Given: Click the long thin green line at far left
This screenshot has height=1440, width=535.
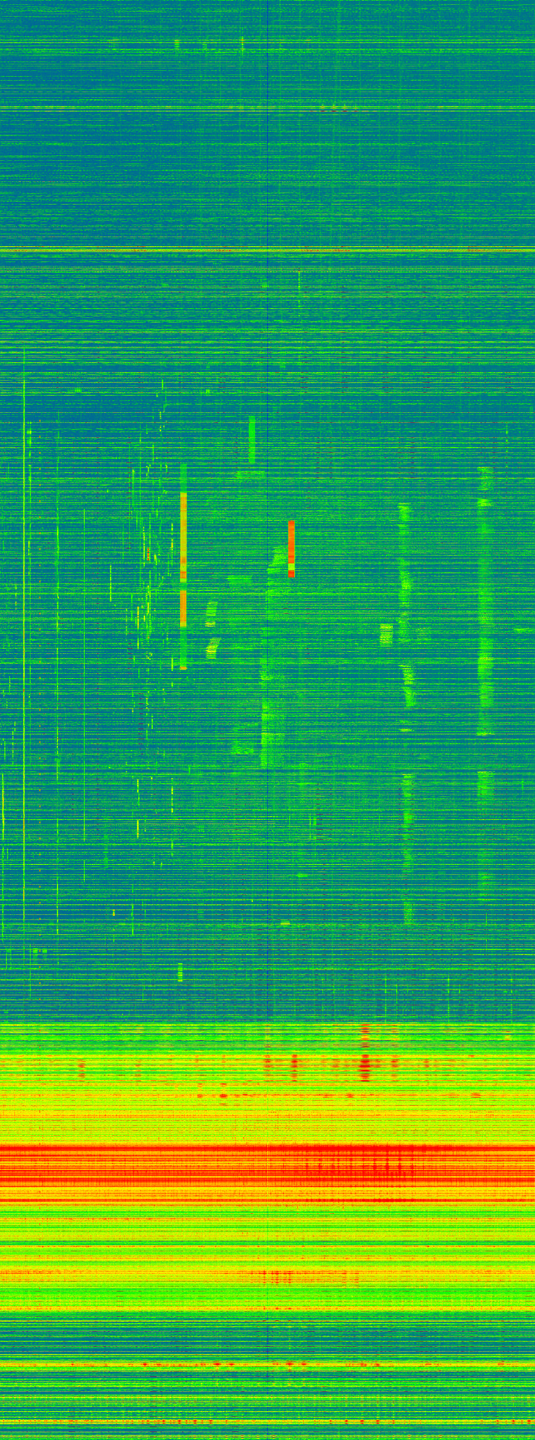Looking at the screenshot, I should tap(24, 615).
